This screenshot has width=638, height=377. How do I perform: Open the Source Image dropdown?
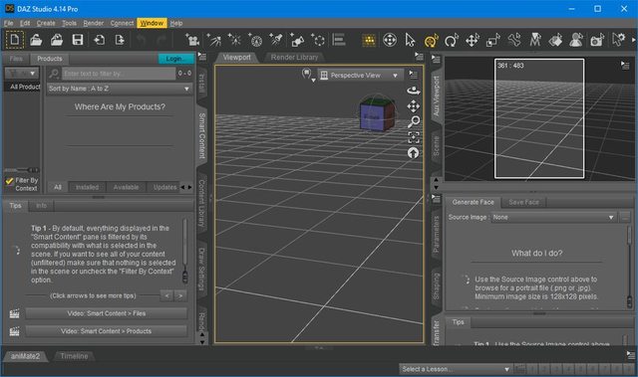pyautogui.click(x=554, y=218)
